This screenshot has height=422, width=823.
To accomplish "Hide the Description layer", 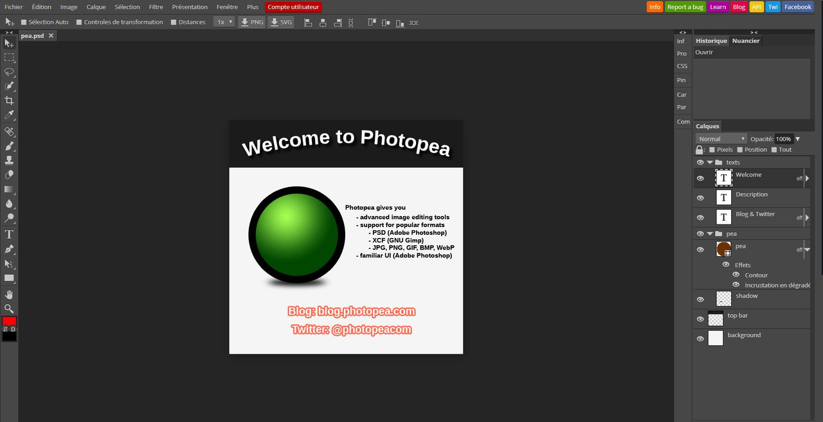I will click(700, 197).
